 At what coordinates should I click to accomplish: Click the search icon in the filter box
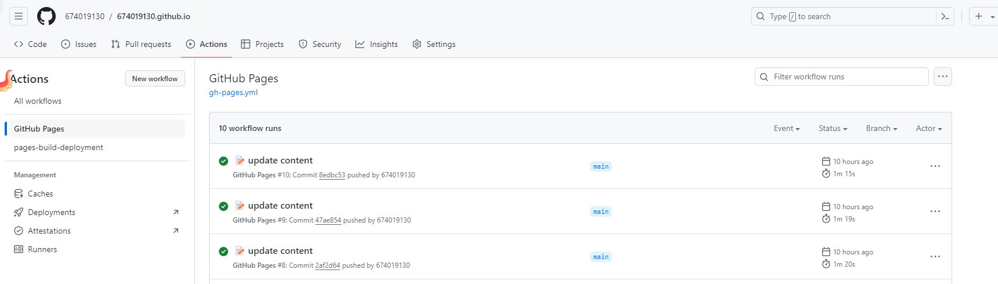coord(764,77)
